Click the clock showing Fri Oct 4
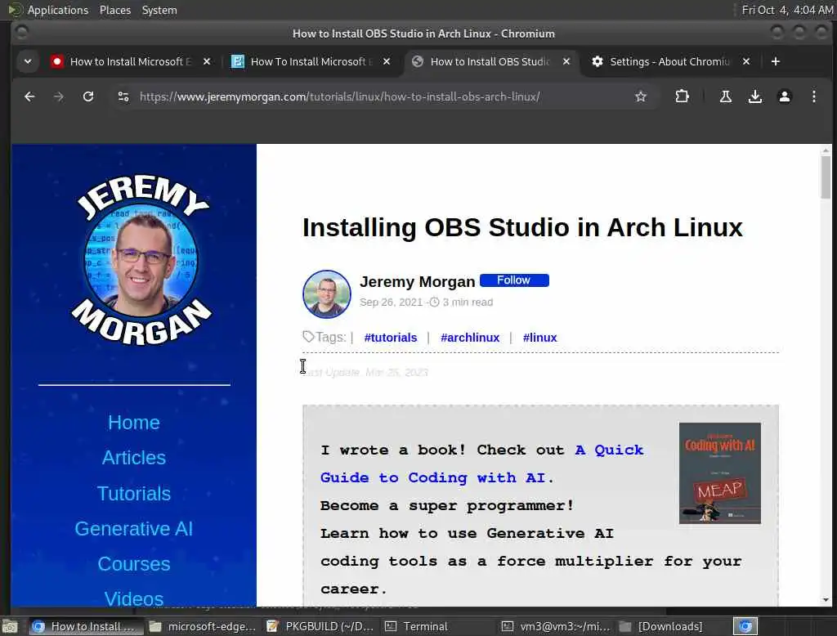 click(x=787, y=10)
